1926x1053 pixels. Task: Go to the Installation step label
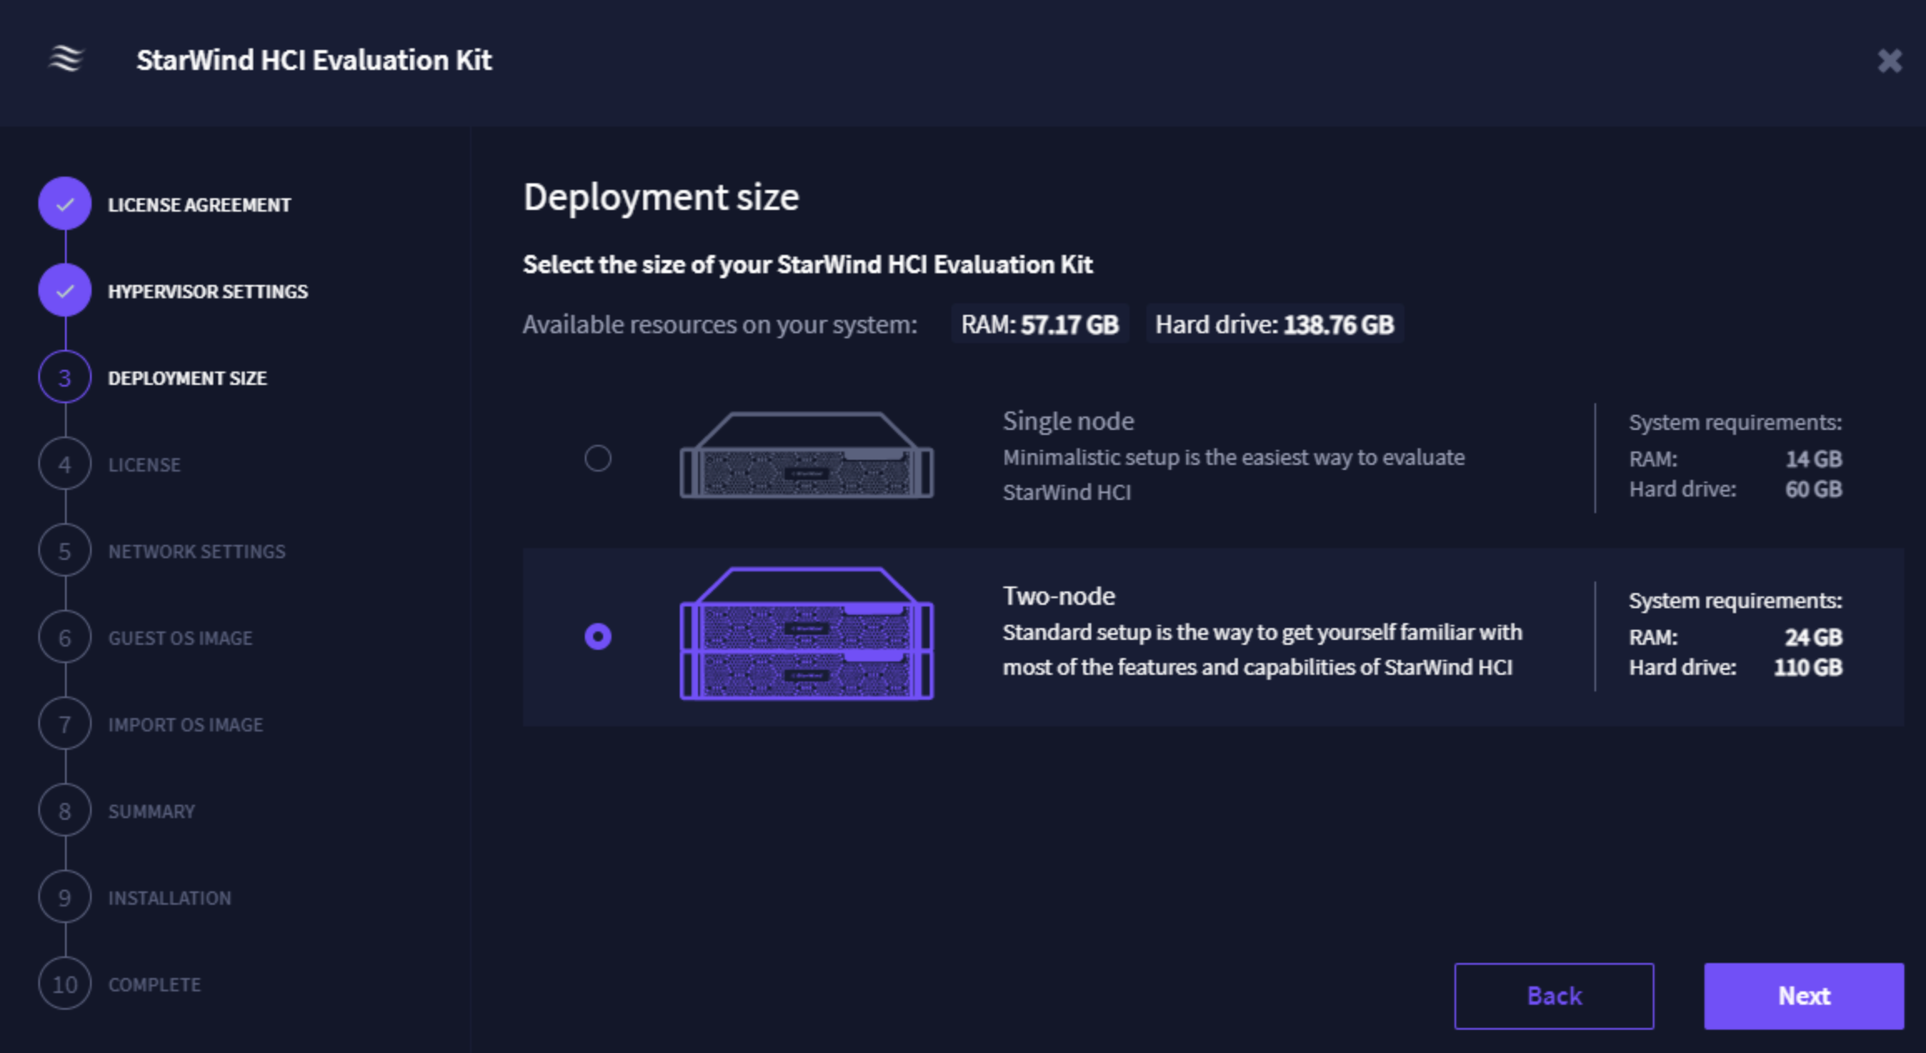(170, 898)
